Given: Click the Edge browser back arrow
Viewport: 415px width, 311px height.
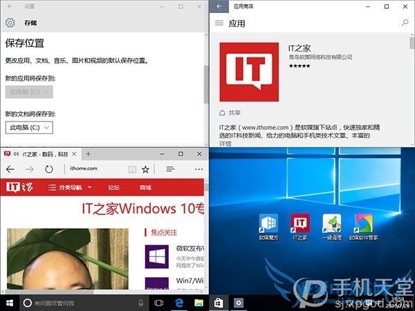Looking at the screenshot, I should pos(10,169).
